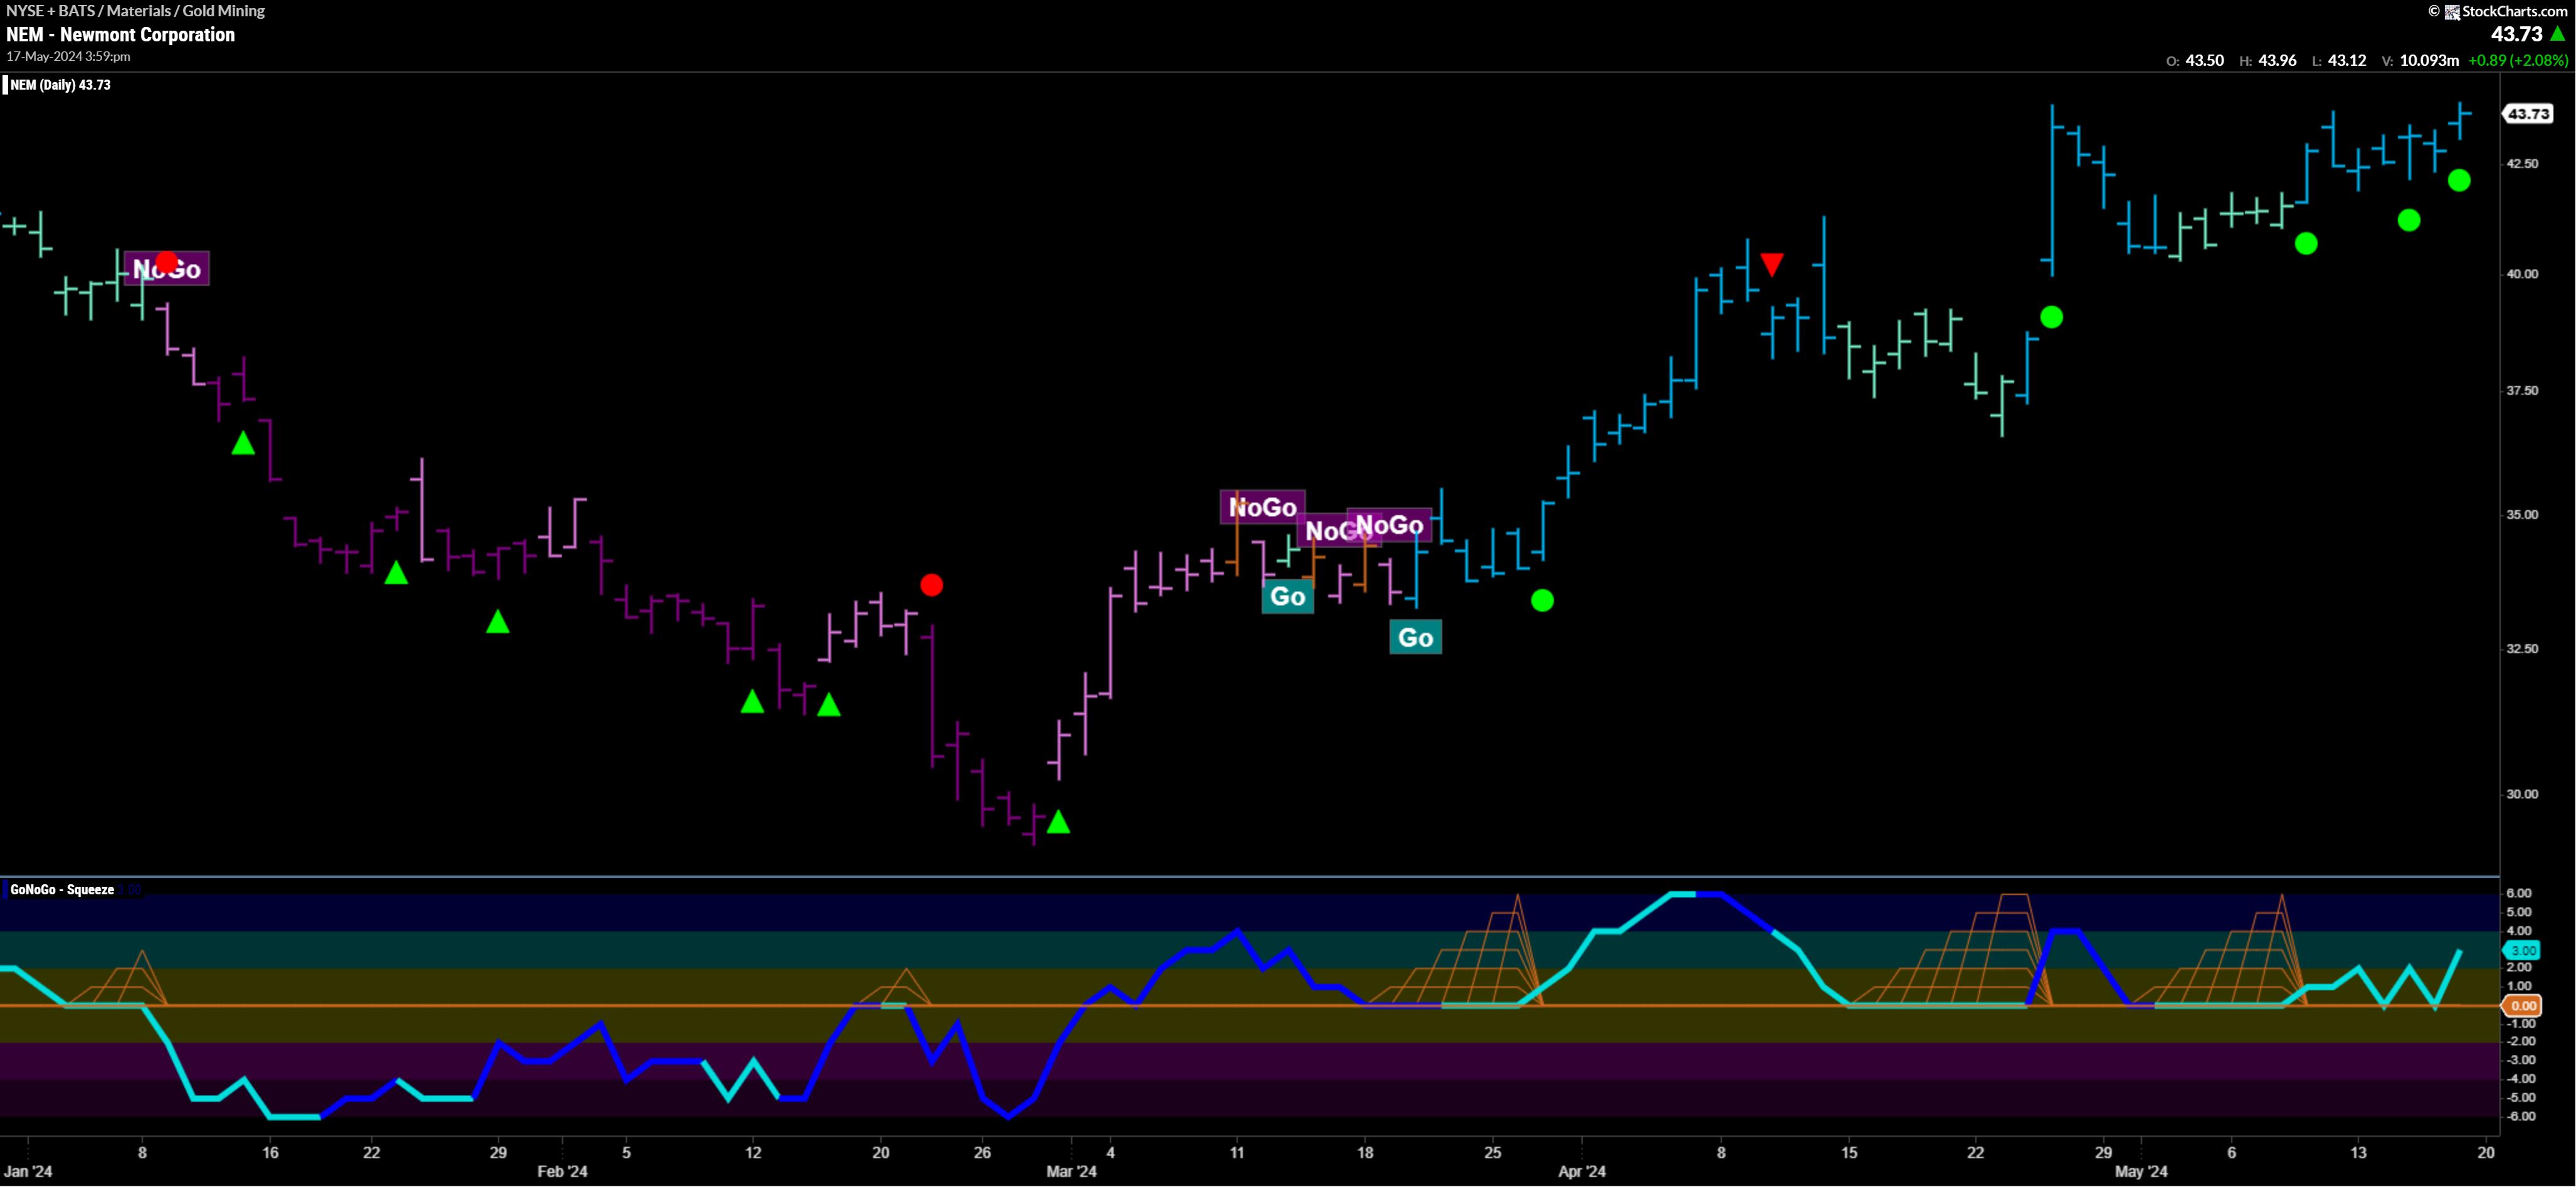Click the lower Go label near March 20

1415,637
